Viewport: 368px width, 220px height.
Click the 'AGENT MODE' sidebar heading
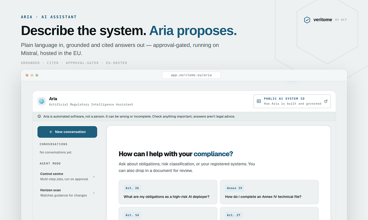point(50,164)
